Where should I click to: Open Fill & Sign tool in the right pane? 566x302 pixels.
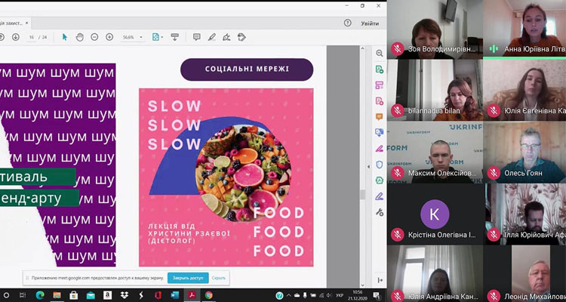380,149
